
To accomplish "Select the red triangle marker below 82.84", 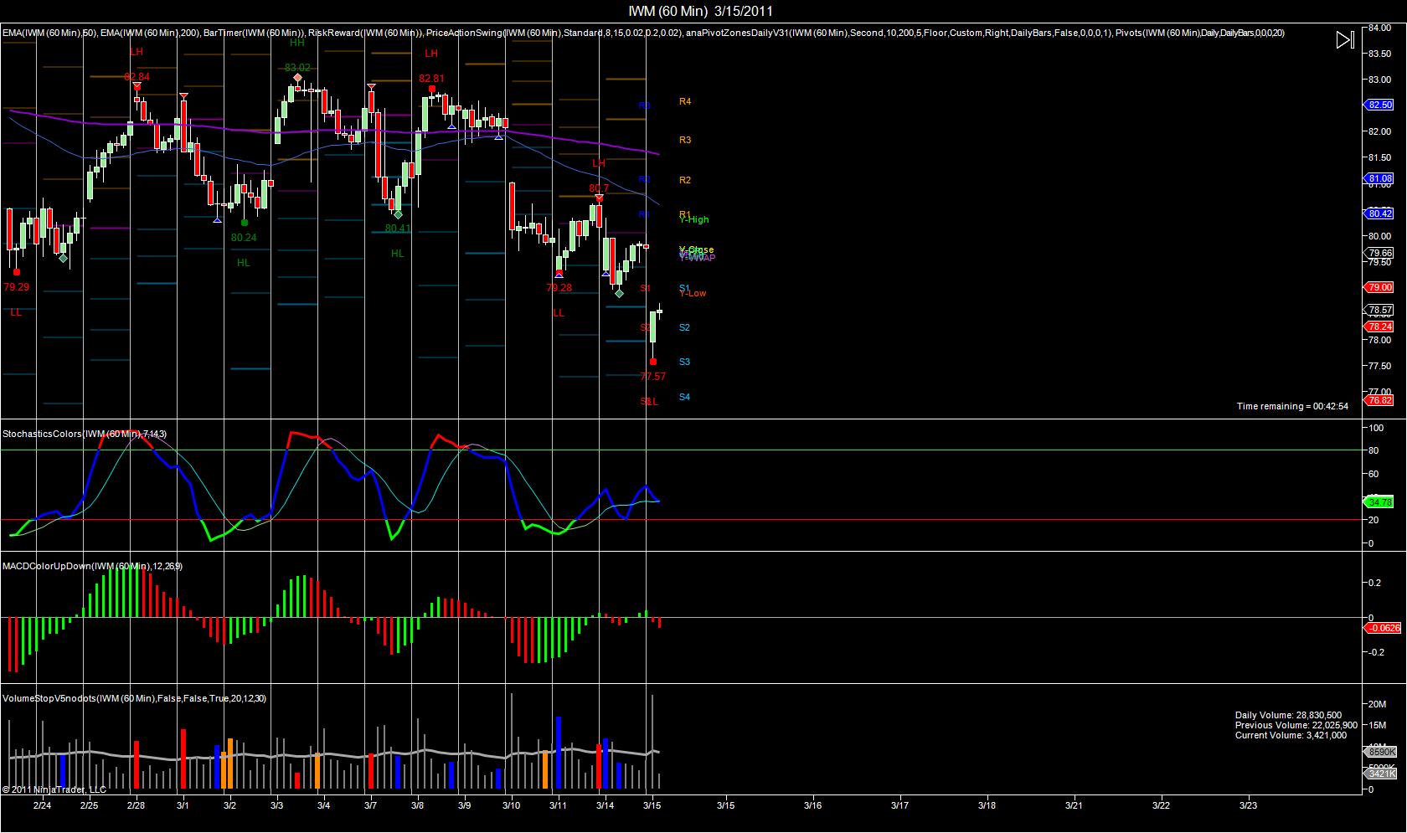I will coord(137,86).
